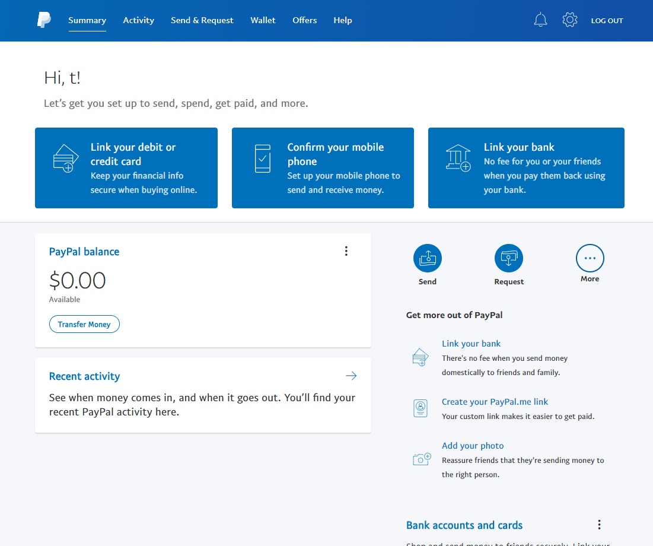Click Create your PayPal.me link
This screenshot has height=546, width=653.
click(x=495, y=402)
